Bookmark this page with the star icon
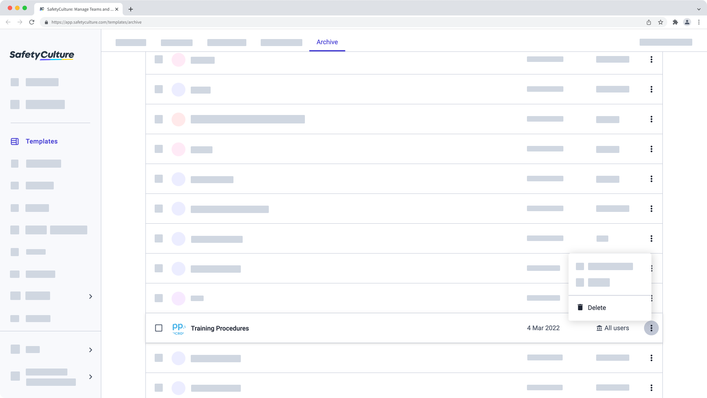Screen dimensions: 707x398 tap(661, 22)
